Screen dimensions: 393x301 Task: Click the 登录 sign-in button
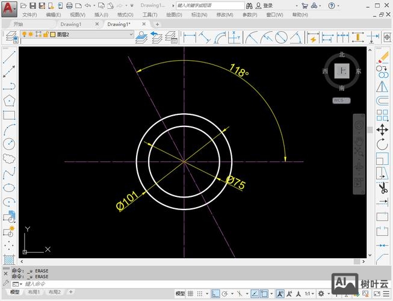(268, 5)
